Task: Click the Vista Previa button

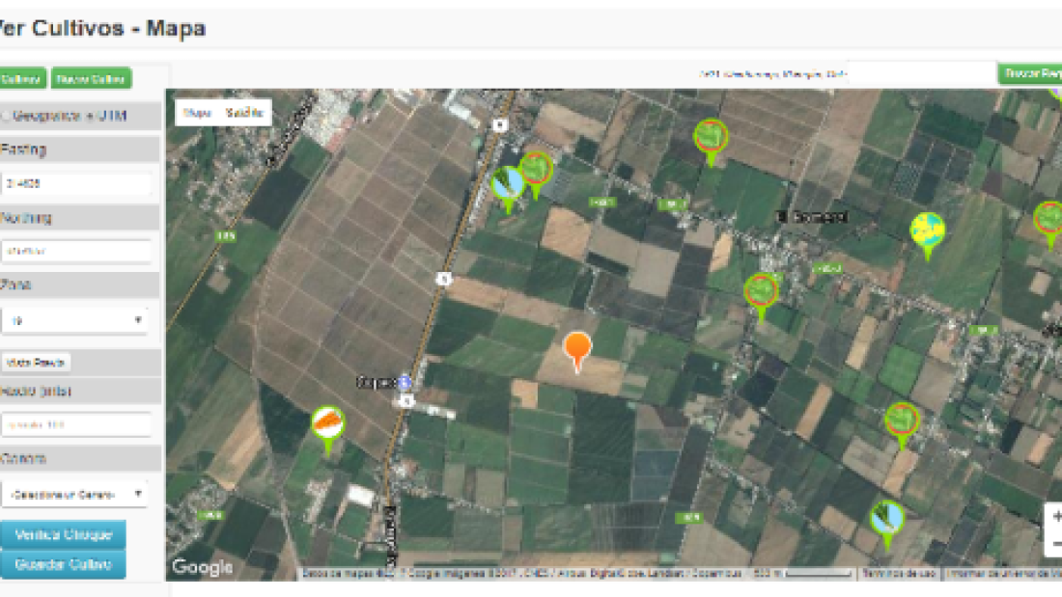Action: 35,362
